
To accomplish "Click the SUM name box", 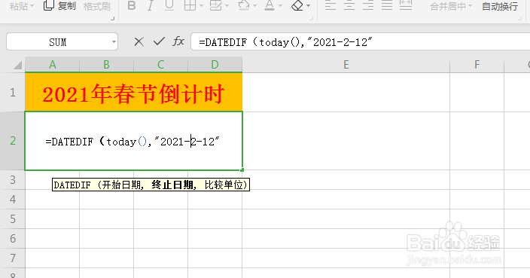I will [x=58, y=42].
